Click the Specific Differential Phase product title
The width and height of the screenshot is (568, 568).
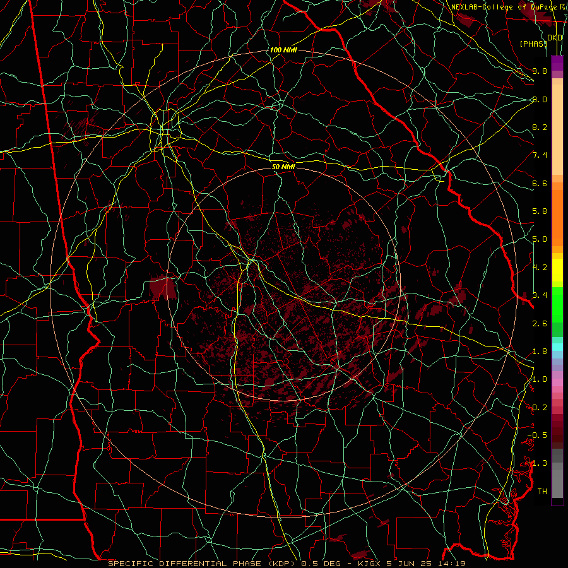[x=287, y=564]
